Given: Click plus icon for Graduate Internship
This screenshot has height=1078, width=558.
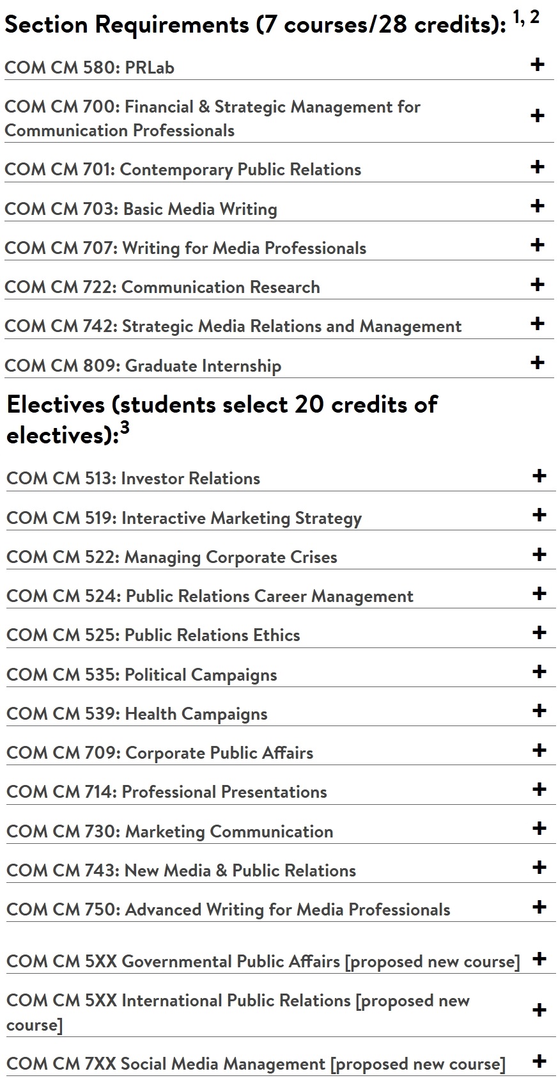Looking at the screenshot, I should (x=537, y=362).
